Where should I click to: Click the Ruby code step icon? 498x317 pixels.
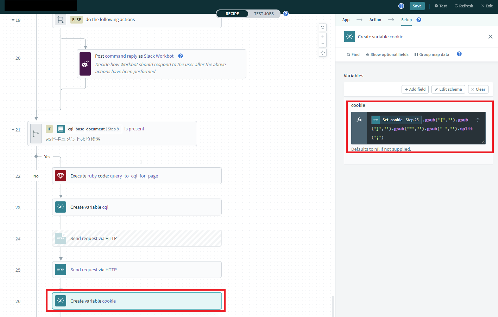point(61,176)
